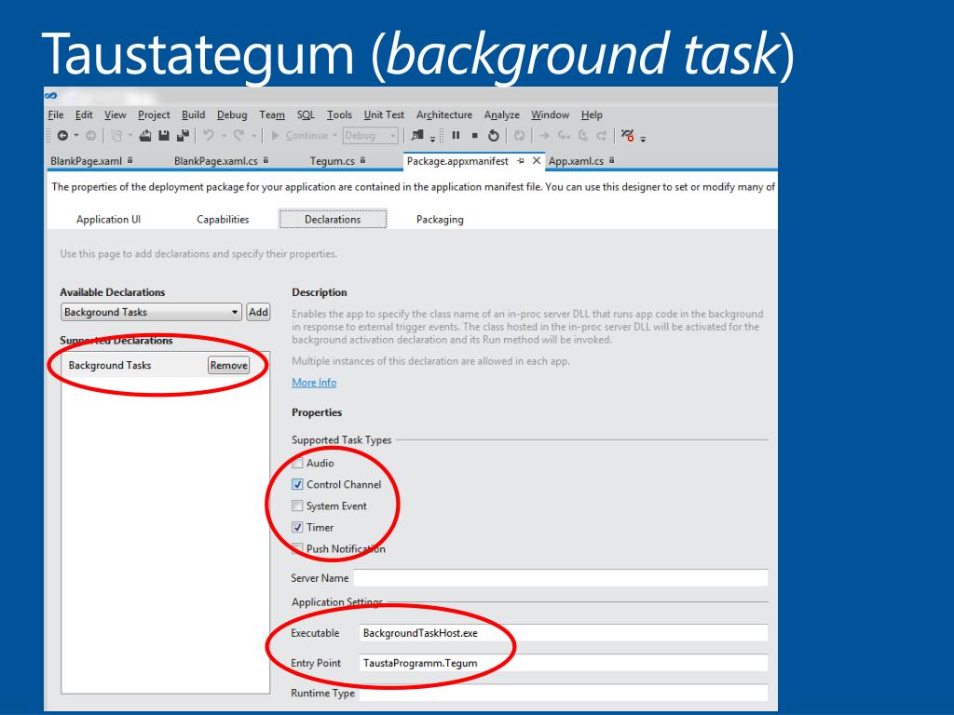Viewport: 954px width, 715px height.
Task: Select the Capabilities manifest tab
Action: pyautogui.click(x=223, y=220)
